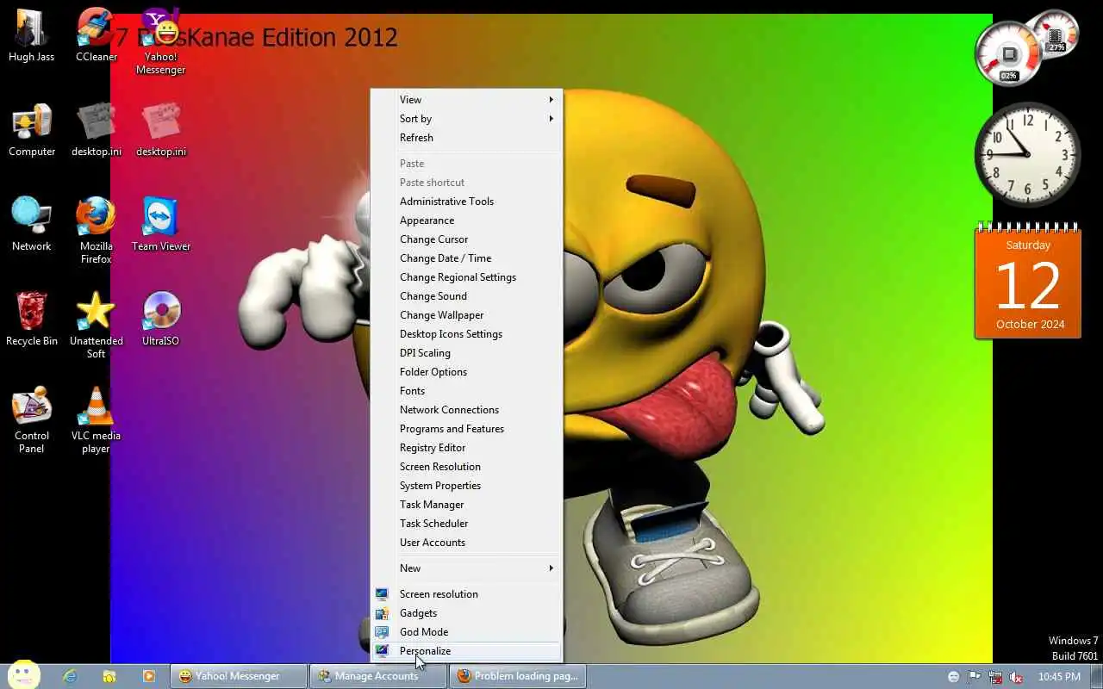Click the Yahoo Messenger status tray icon
Viewport: 1103px width, 689px height.
[953, 677]
